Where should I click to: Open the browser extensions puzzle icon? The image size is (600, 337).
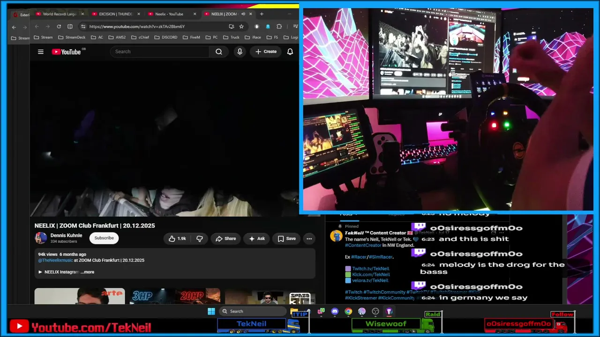[x=279, y=27]
